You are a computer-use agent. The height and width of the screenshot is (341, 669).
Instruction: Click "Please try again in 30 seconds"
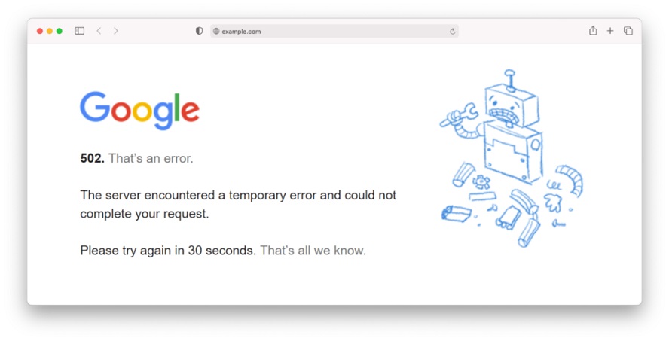(x=168, y=250)
